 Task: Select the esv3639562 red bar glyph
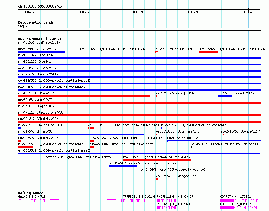click(92, 128)
